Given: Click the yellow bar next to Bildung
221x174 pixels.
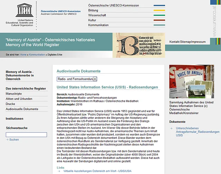Looking at the screenshot, I should coord(159,10).
